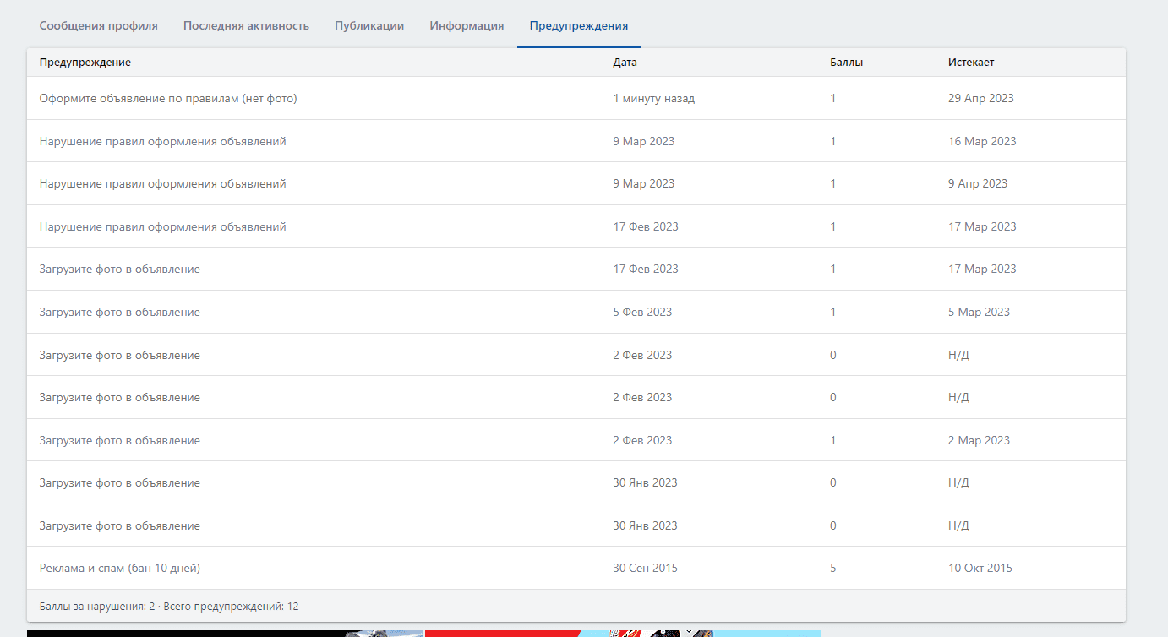Click the expiry date 16 Мар 2023

click(x=982, y=141)
